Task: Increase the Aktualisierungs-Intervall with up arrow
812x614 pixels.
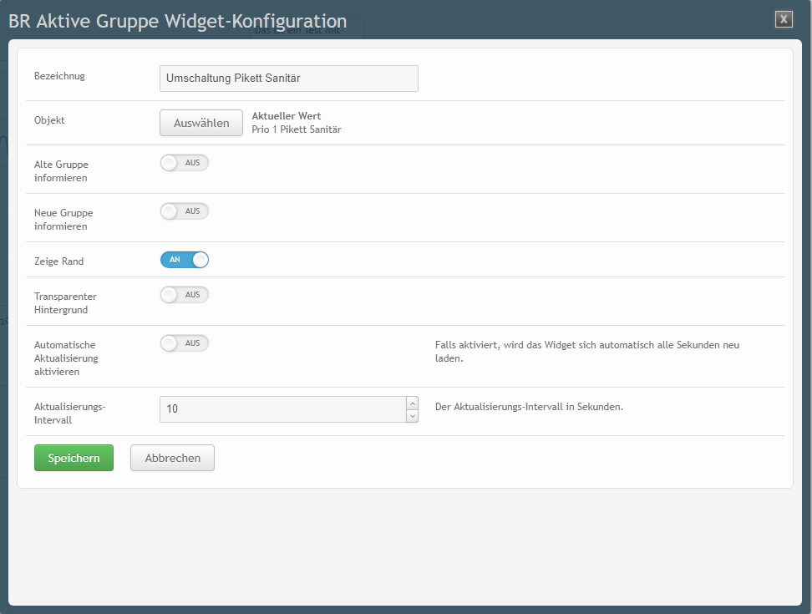Action: click(x=412, y=403)
